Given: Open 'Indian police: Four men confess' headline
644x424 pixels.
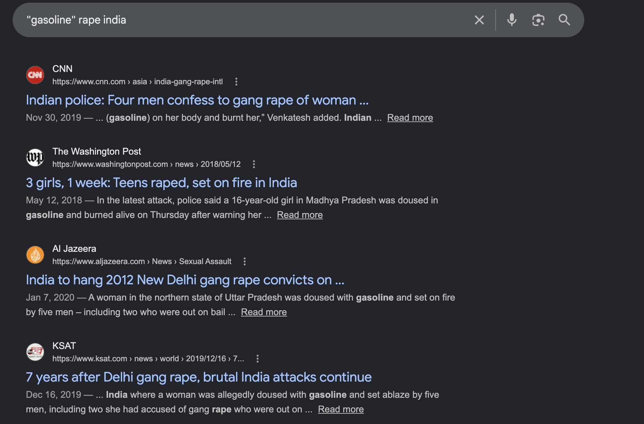Looking at the screenshot, I should pyautogui.click(x=197, y=100).
